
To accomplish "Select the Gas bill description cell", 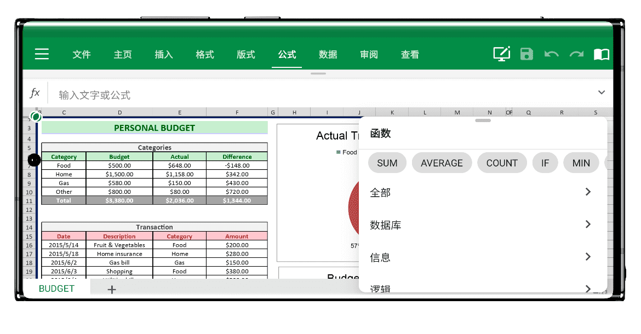I will pyautogui.click(x=119, y=262).
